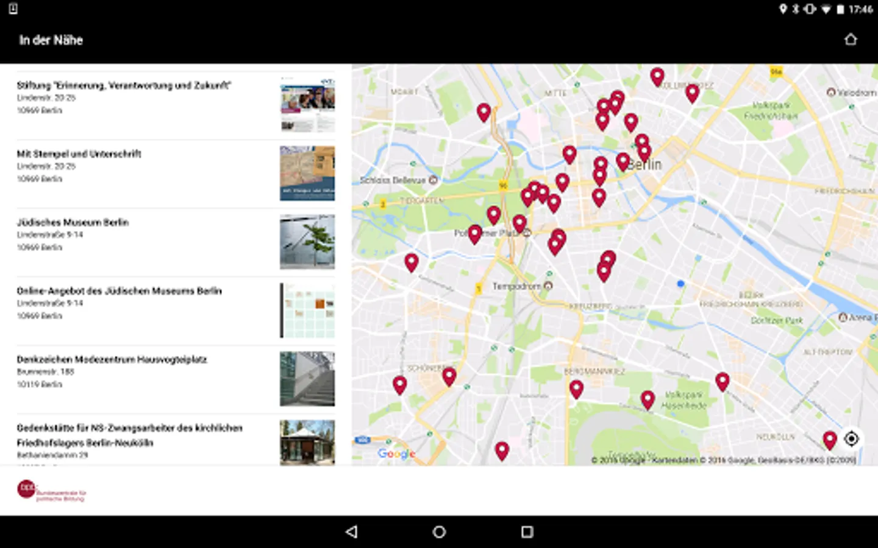Open the Mit Stempel und Unterschrift entry
The height and width of the screenshot is (548, 878).
pyautogui.click(x=176, y=174)
